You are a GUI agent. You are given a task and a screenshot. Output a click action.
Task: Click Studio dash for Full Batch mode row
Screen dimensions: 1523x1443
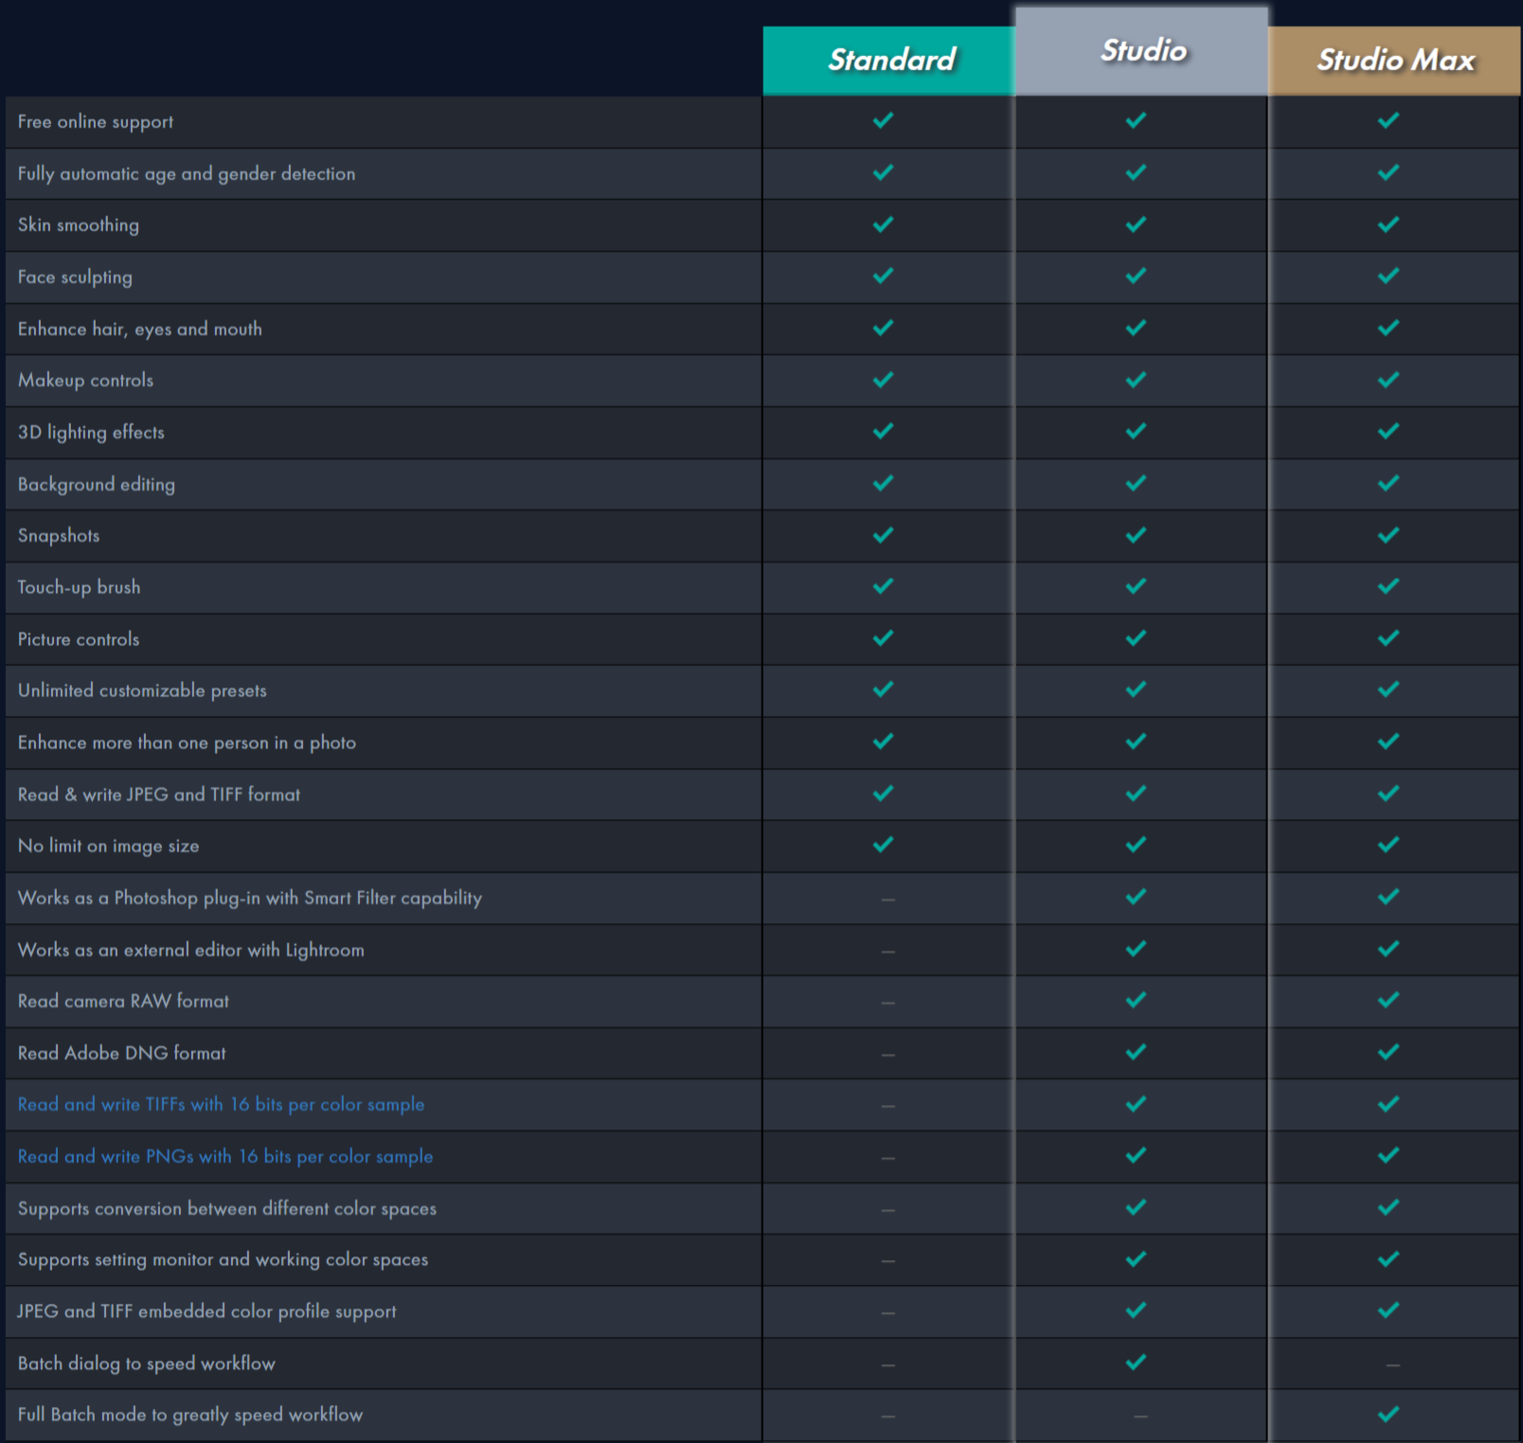[x=1140, y=1416]
